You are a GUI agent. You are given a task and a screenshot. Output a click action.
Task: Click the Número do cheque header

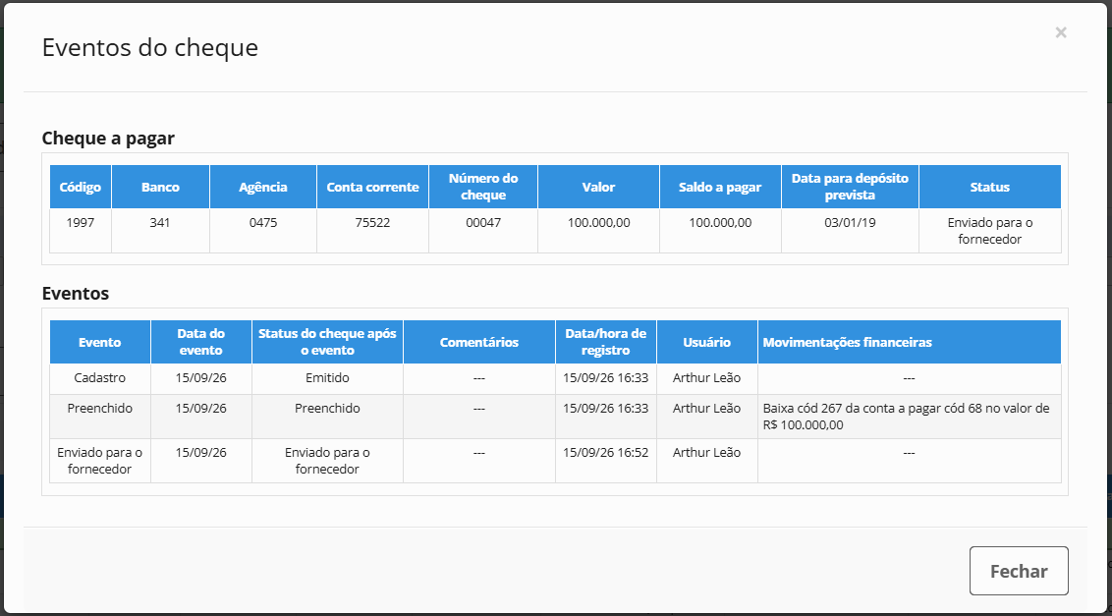point(483,188)
